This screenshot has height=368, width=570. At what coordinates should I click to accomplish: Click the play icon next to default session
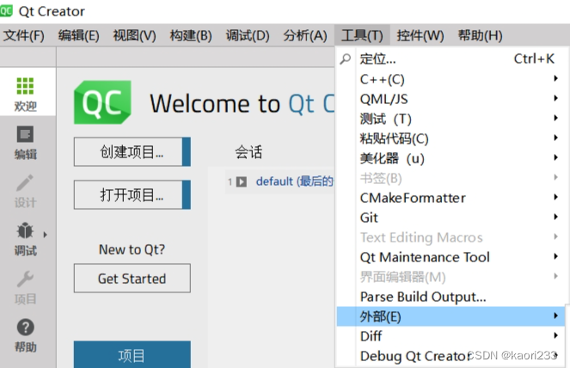(x=242, y=181)
